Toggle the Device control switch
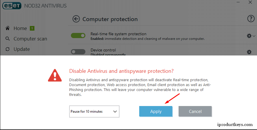The image size is (257, 130). (78, 52)
